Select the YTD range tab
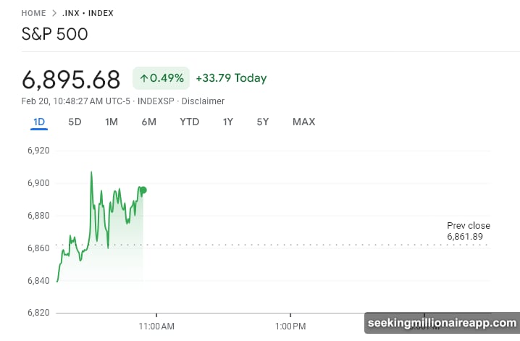This screenshot has width=520, height=341. (x=189, y=122)
